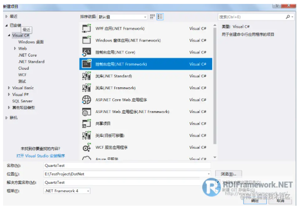Select SQL Server in the tree
299x207 pixels.
coord(22,101)
